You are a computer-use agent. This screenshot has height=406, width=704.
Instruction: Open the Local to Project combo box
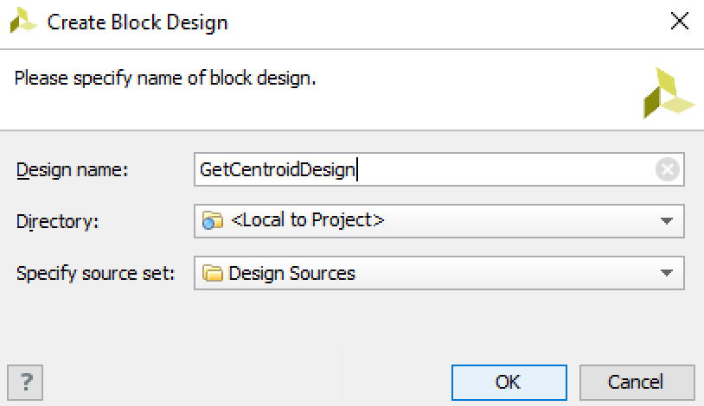tap(439, 221)
